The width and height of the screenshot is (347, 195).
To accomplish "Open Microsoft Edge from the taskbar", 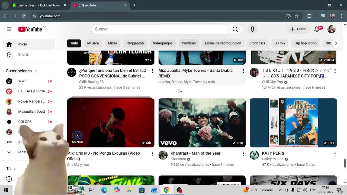I will click(104, 190).
